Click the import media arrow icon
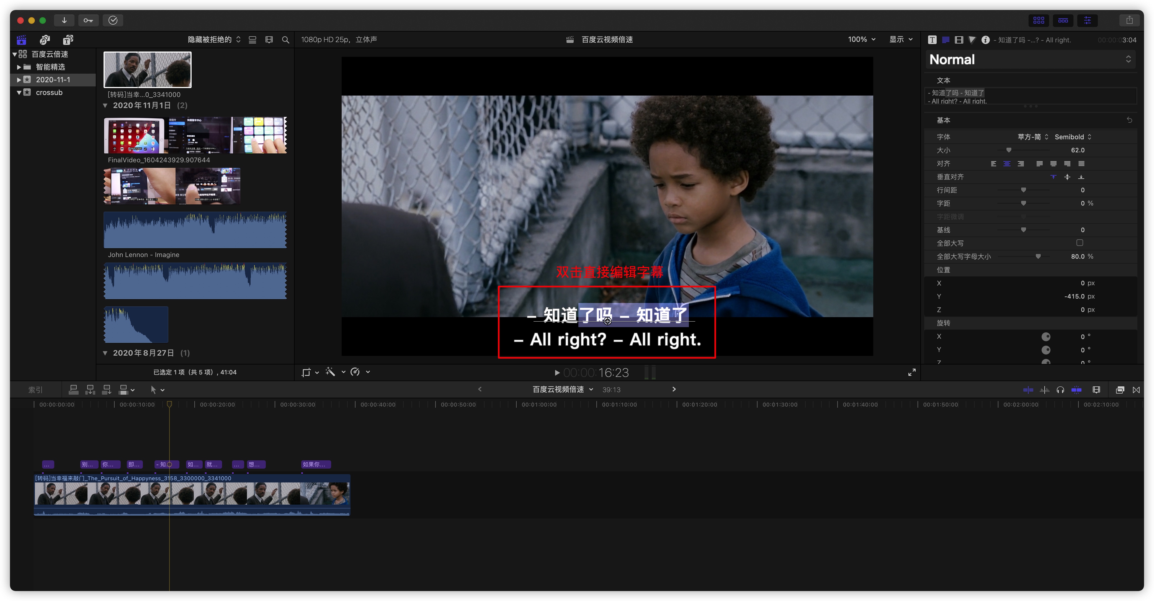The image size is (1154, 601). pos(64,20)
